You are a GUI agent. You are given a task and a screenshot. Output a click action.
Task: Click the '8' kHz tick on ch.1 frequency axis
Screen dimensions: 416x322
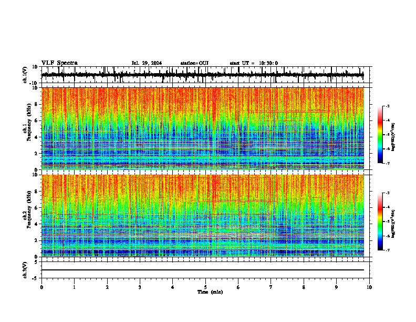tap(36, 104)
